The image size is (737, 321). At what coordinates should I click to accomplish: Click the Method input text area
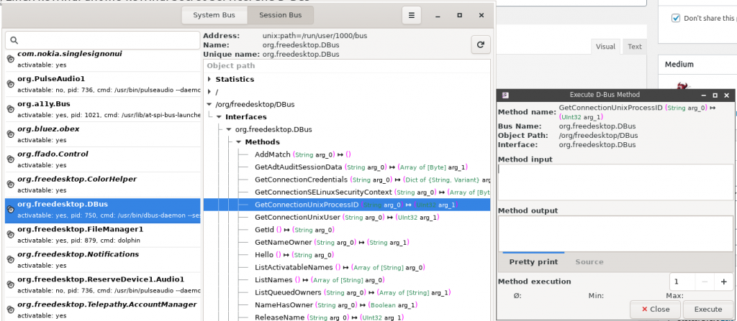616,182
